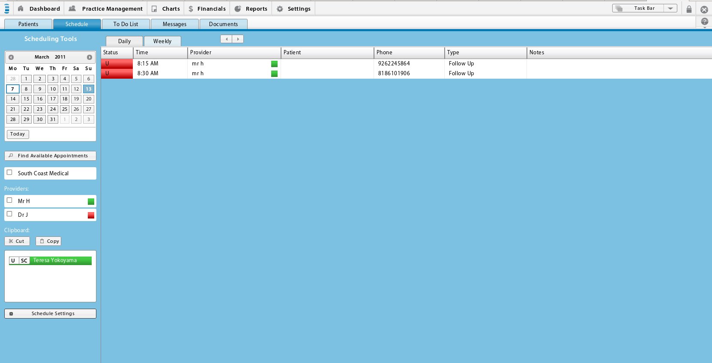Screen dimensions: 712x363
Task: Toggle the Dr J provider checkbox
Action: point(9,214)
